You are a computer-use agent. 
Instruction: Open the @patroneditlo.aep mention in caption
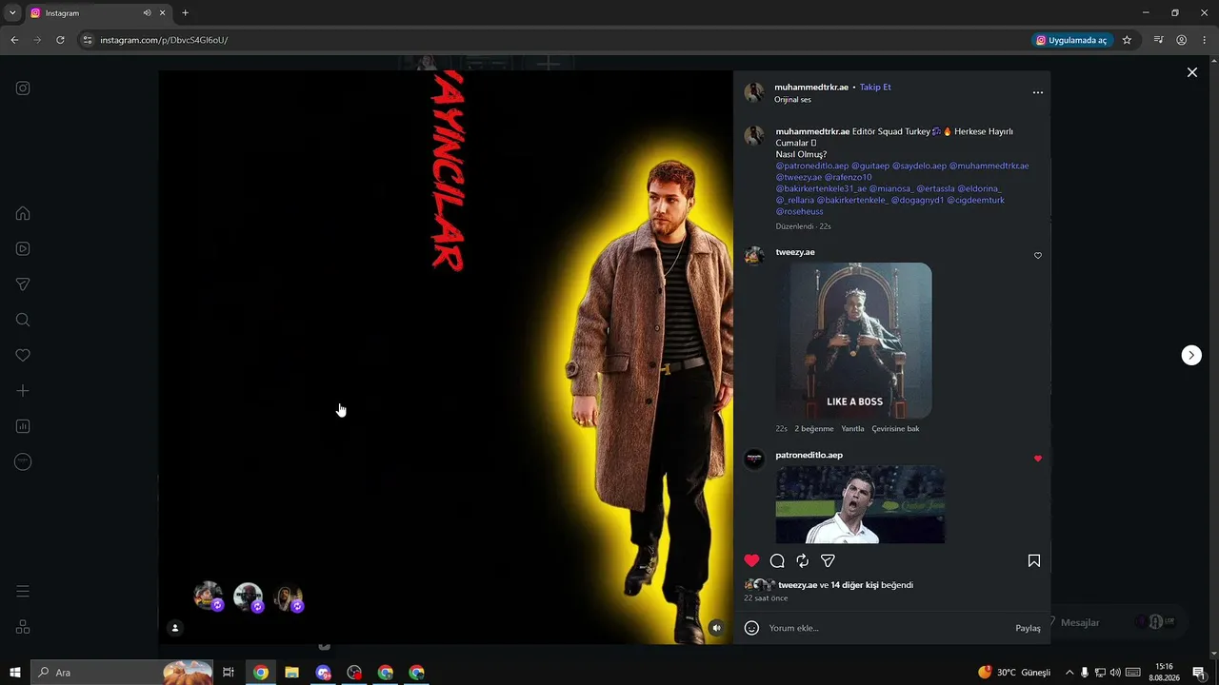click(812, 166)
